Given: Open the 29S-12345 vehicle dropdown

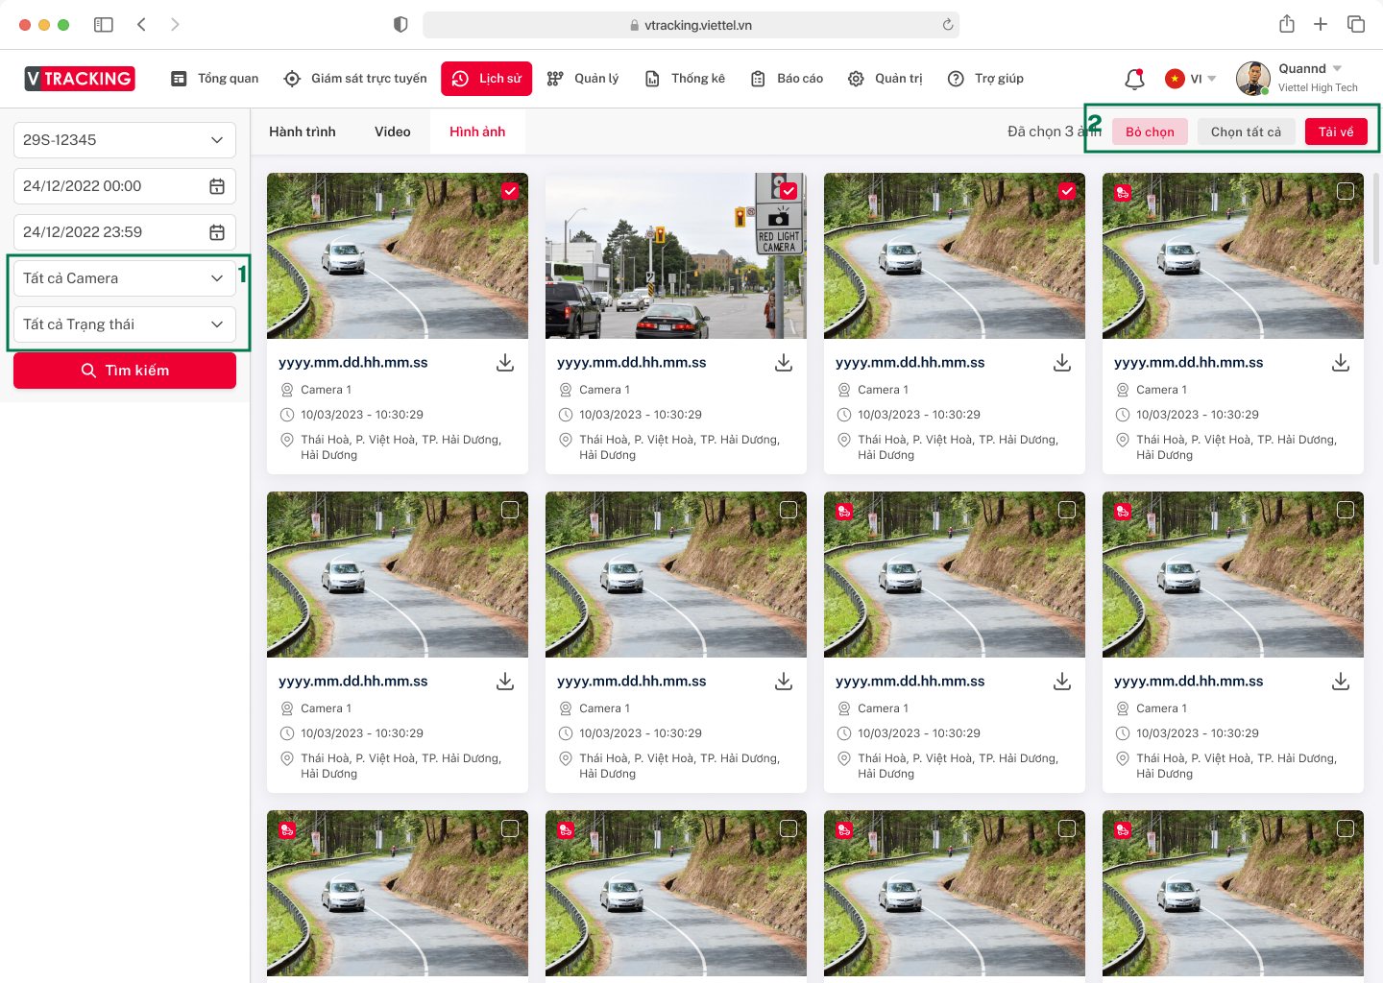Looking at the screenshot, I should [x=125, y=140].
